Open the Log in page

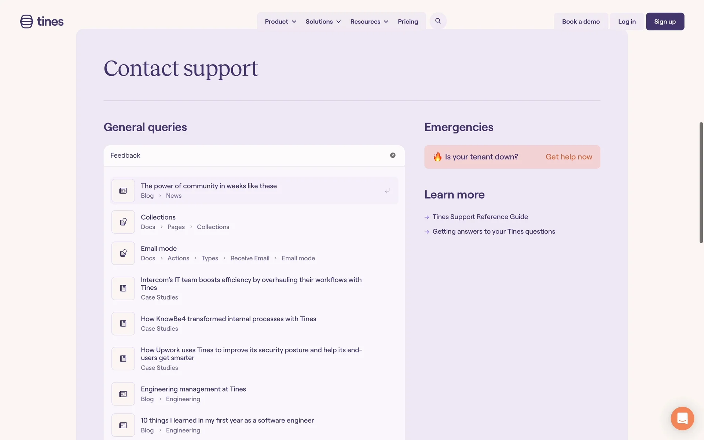(627, 22)
